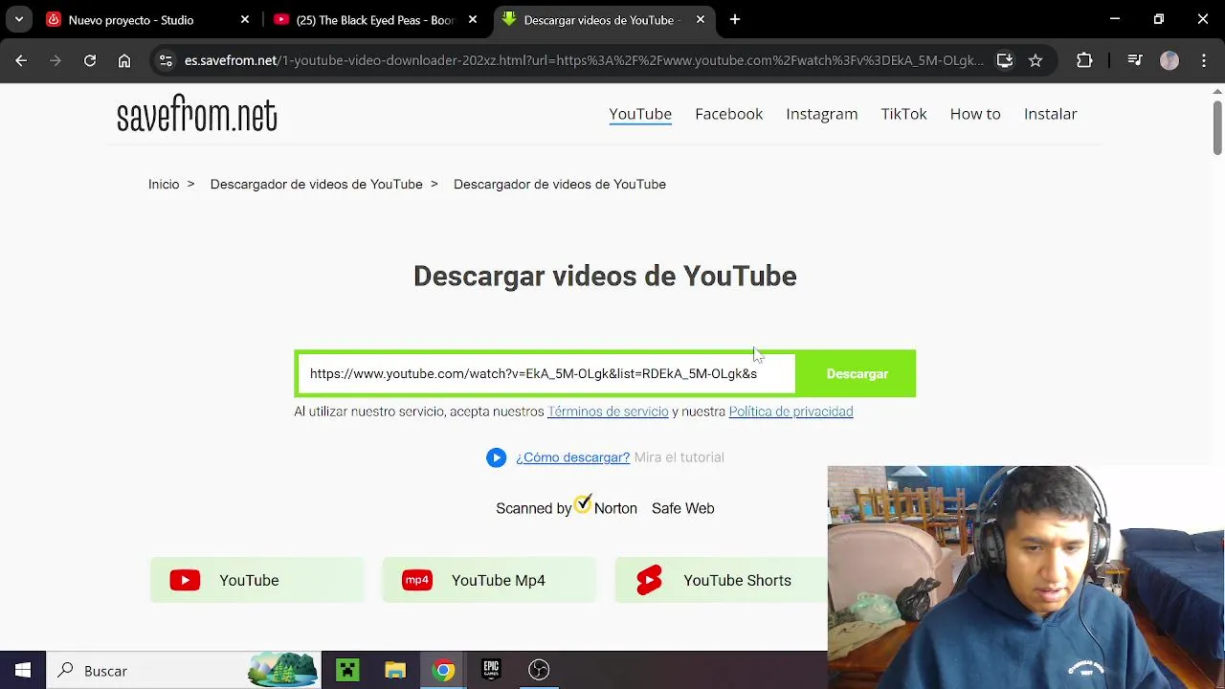Open File Explorer from the taskbar
The width and height of the screenshot is (1225, 689).
coord(395,670)
